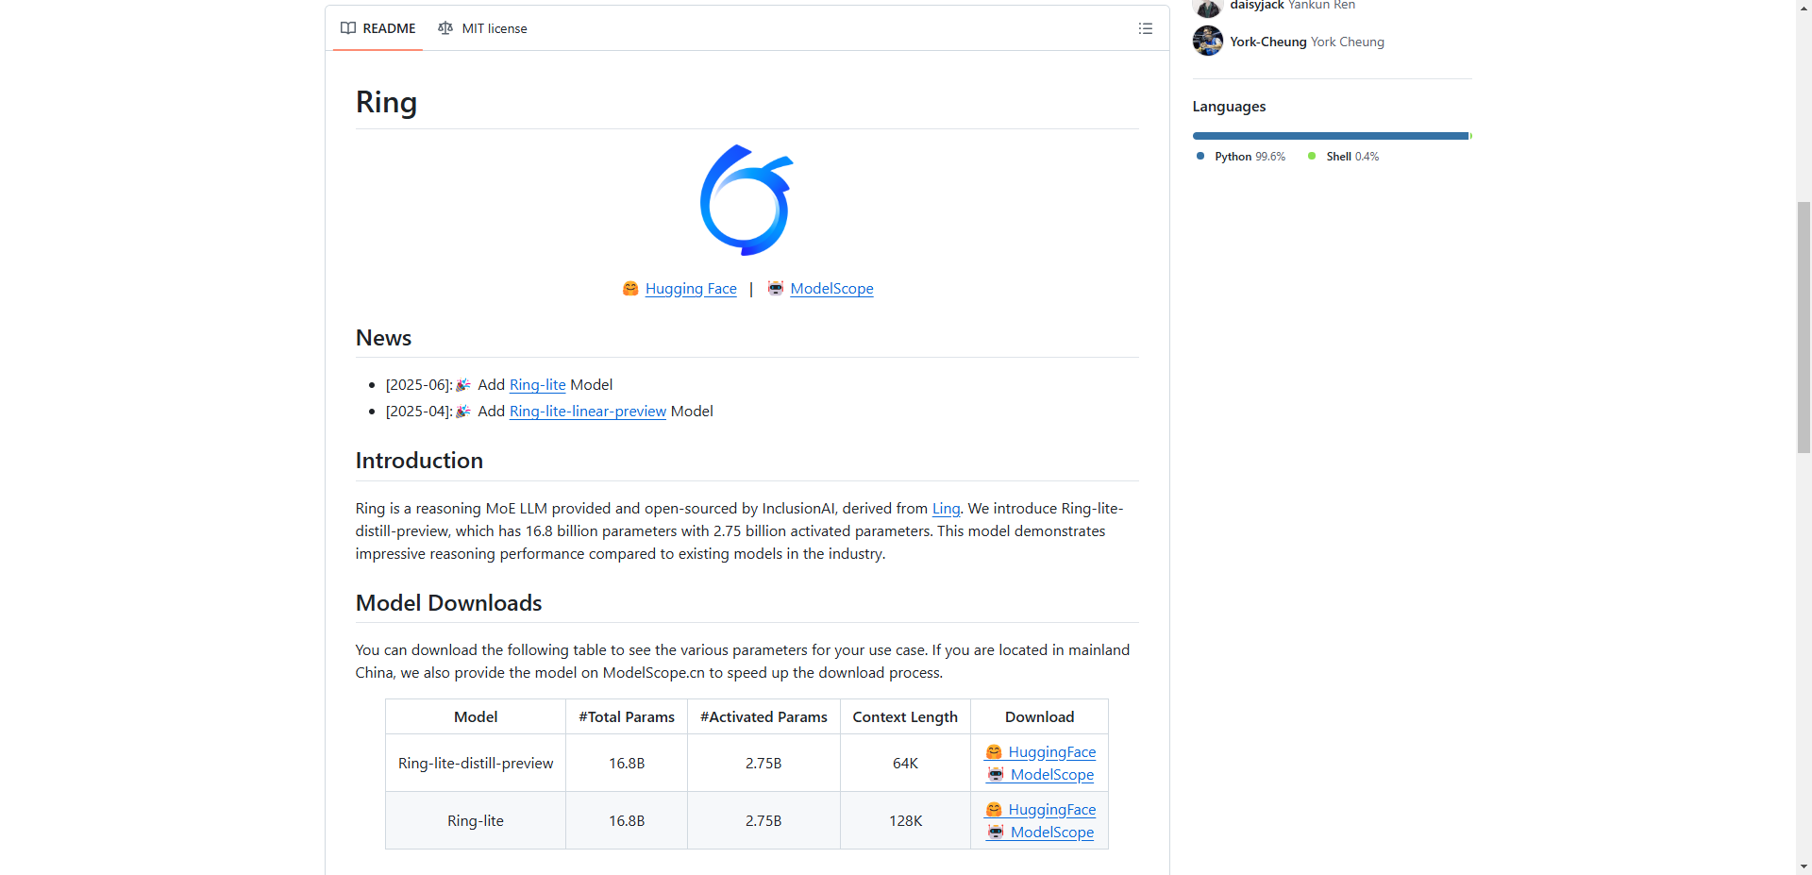This screenshot has height=875, width=1812.
Task: Click the [2025-04] date text
Action: pyautogui.click(x=419, y=412)
